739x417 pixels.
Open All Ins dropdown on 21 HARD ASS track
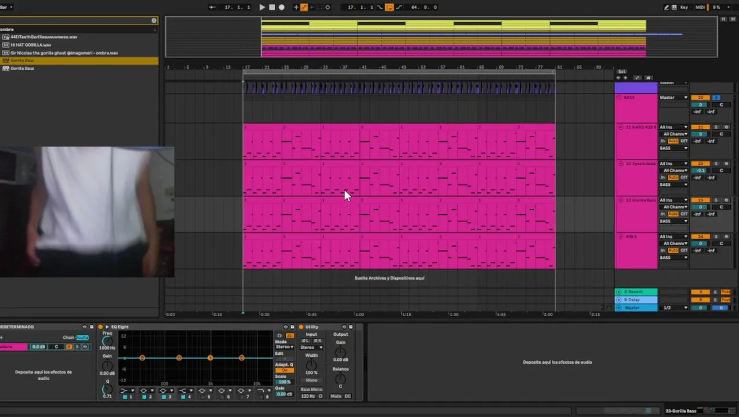pyautogui.click(x=674, y=127)
